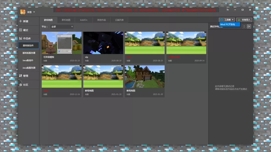
Task: Click the plus icon beside 新建
Action: click(x=21, y=21)
